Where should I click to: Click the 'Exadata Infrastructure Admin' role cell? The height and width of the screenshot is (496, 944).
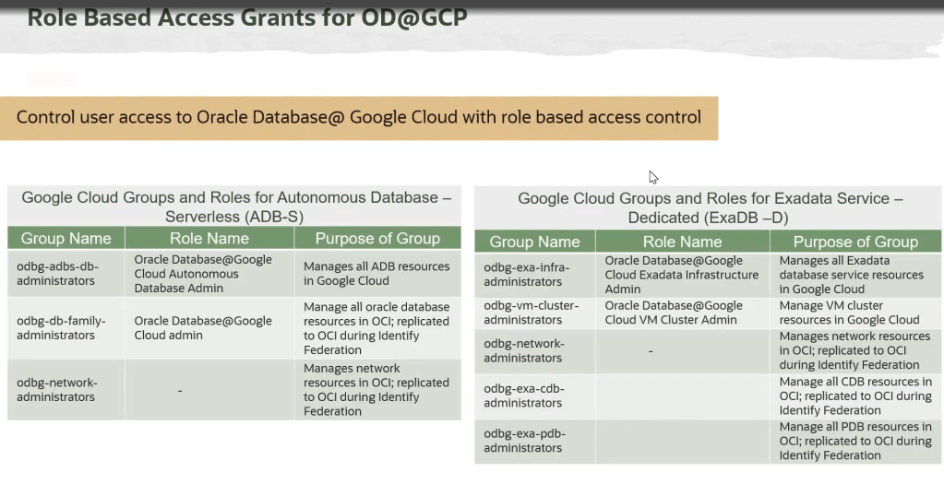(681, 275)
